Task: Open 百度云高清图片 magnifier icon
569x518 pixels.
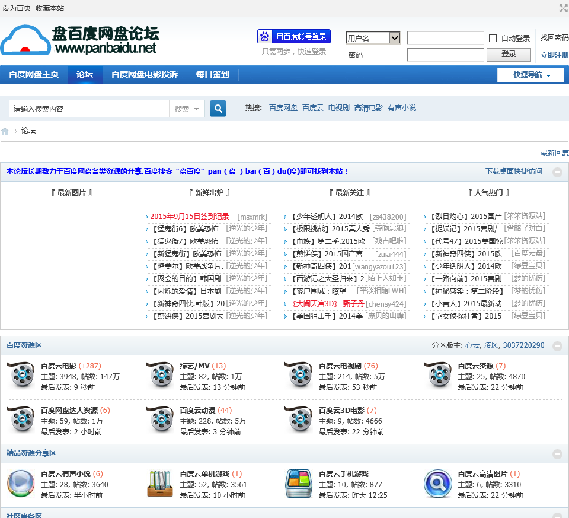Action: 437,484
